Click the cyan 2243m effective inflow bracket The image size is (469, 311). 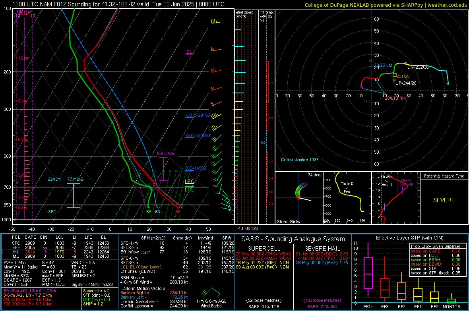73,195
